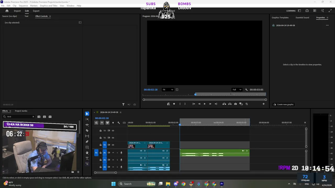Image resolution: width=335 pixels, height=188 pixels.
Task: Play the Program monitor preview
Action: [205, 104]
